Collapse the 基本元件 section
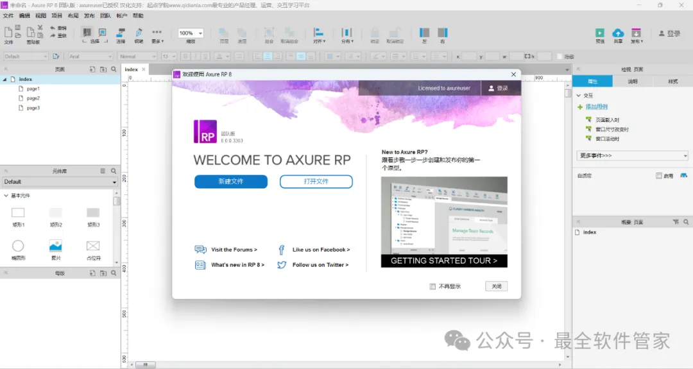Image resolution: width=693 pixels, height=369 pixels. (6, 195)
